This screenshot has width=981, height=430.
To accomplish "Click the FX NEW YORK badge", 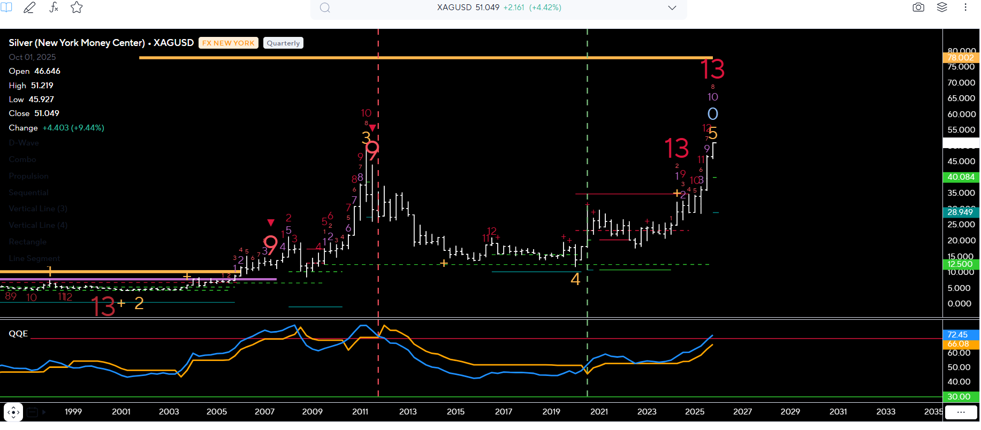I will [229, 43].
